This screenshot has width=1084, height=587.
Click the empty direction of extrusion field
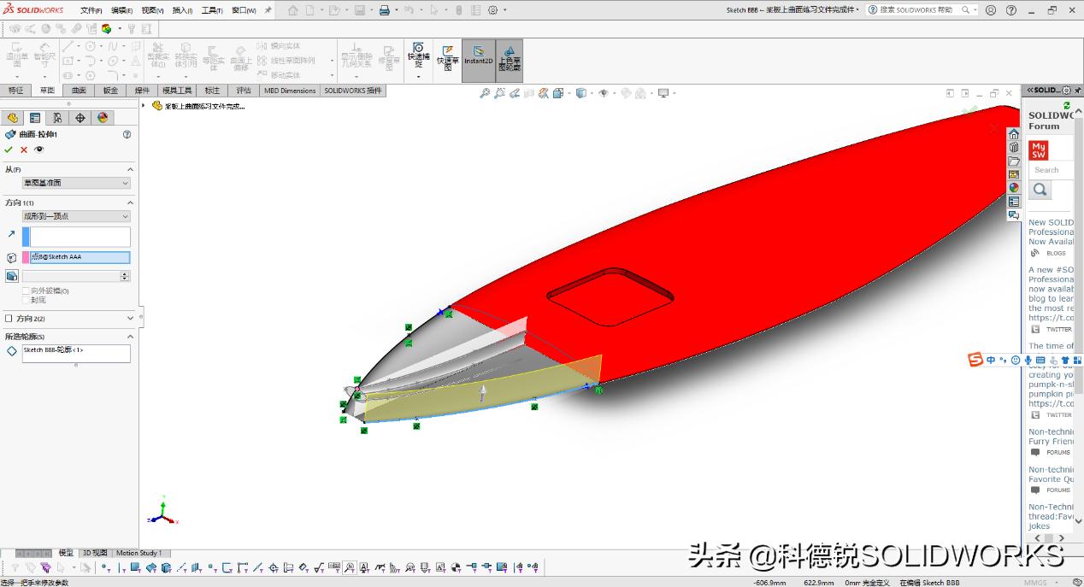pyautogui.click(x=80, y=237)
